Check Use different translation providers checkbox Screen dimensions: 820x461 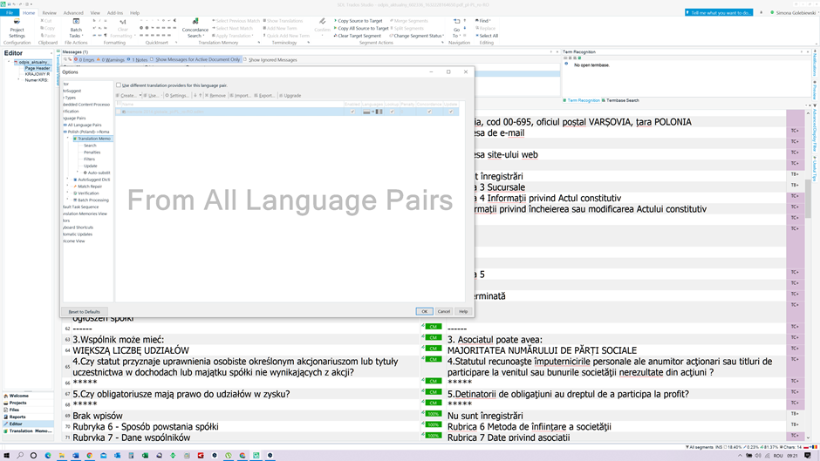click(x=119, y=85)
